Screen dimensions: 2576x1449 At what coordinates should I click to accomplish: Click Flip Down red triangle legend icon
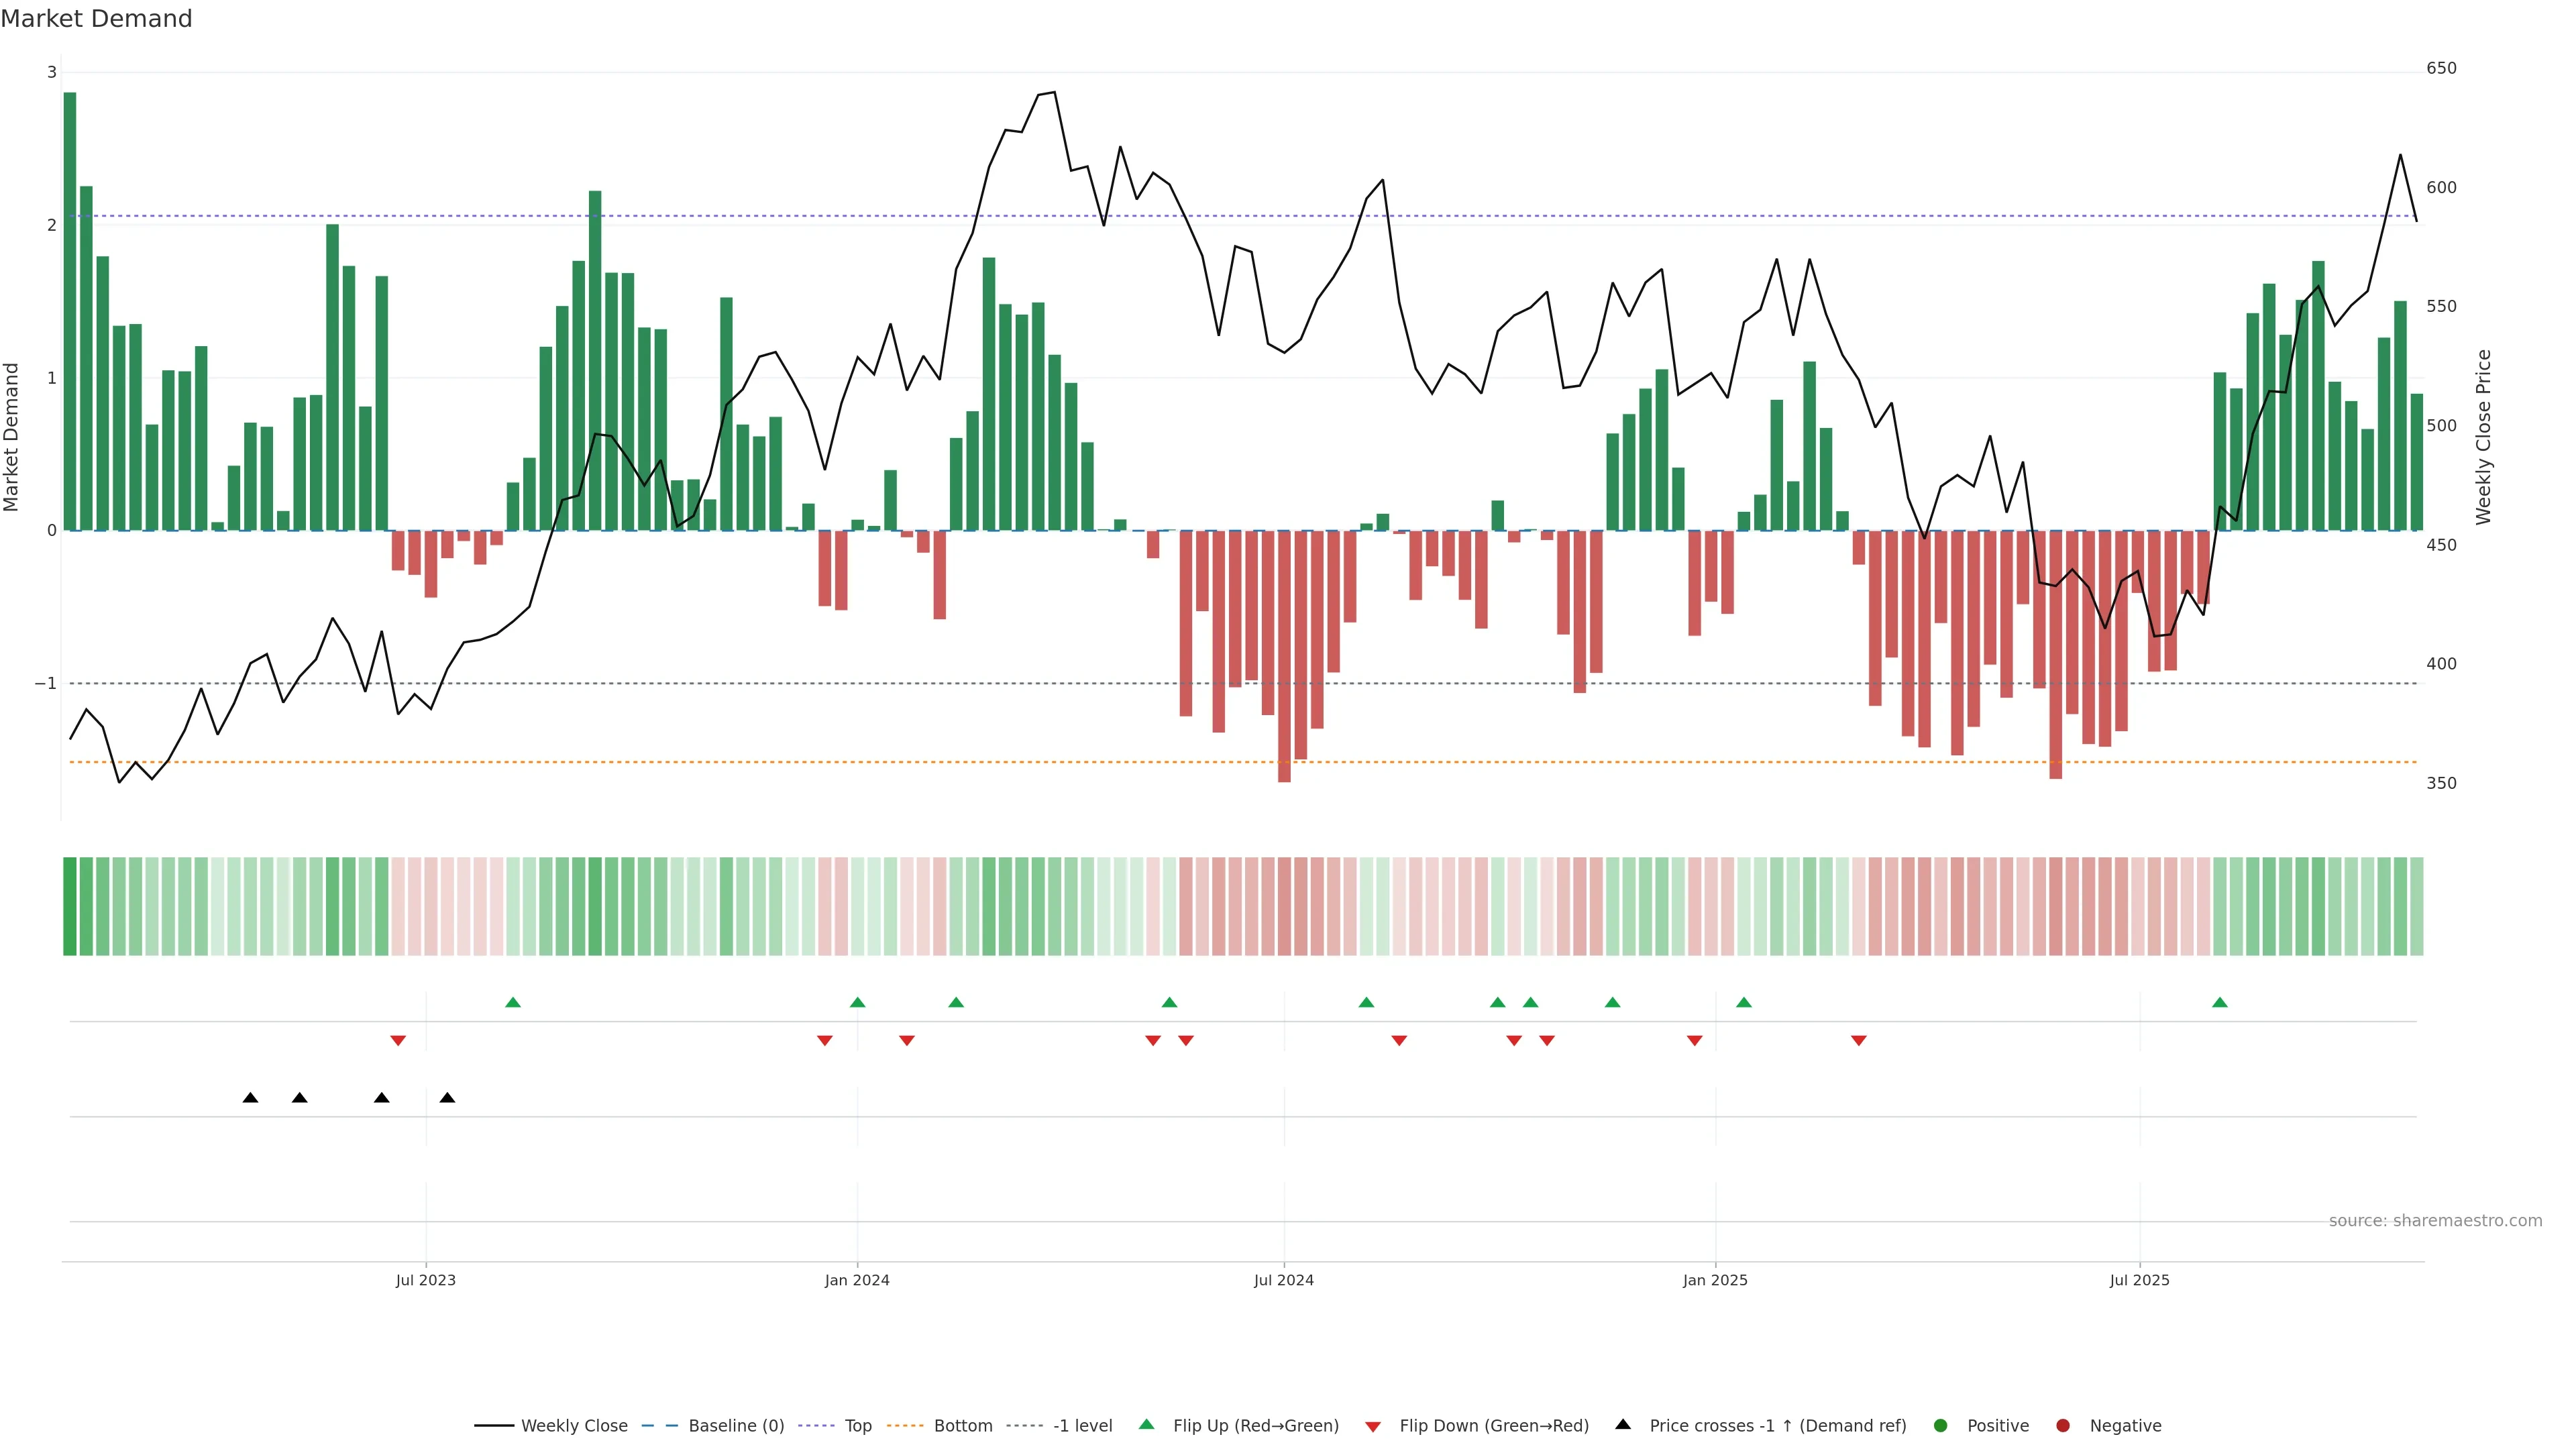[x=1373, y=1427]
